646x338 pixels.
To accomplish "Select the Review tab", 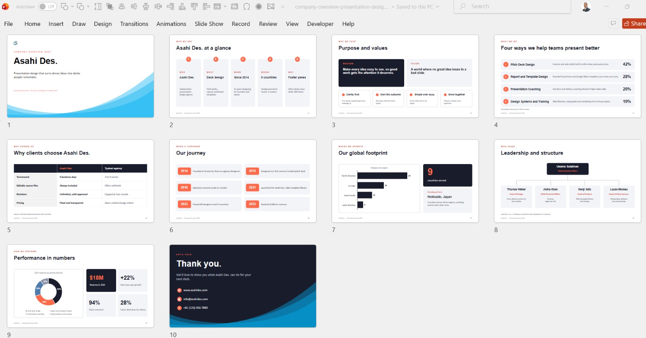I will [268, 24].
